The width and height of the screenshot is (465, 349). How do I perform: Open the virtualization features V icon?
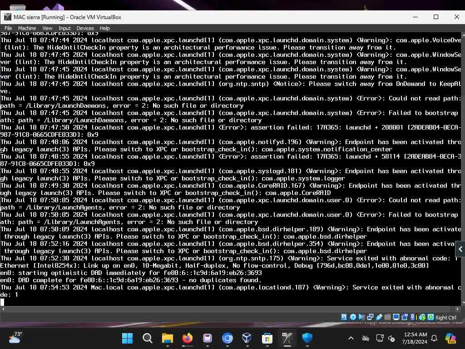coord(413,317)
